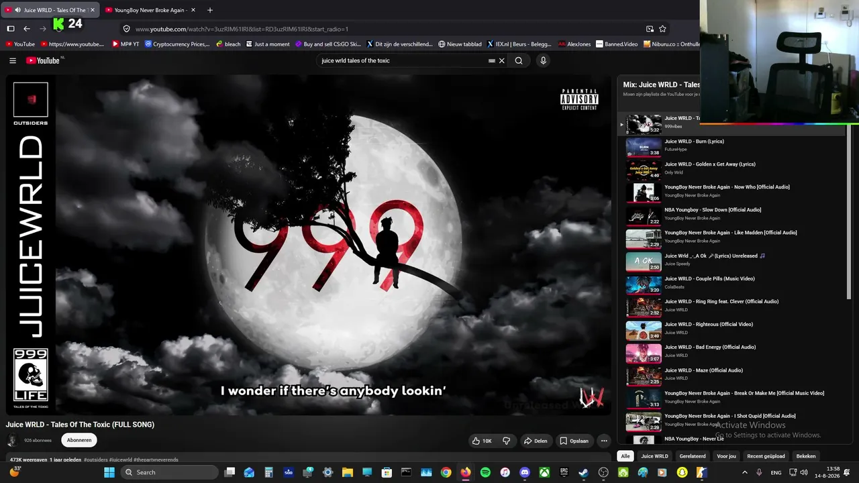Image resolution: width=859 pixels, height=483 pixels.
Task: Open the taskbar volume control
Action: coord(804,472)
